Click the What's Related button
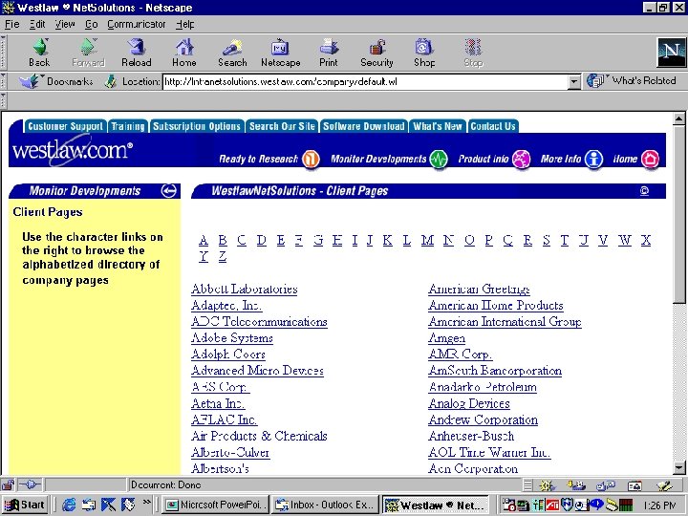Image resolution: width=688 pixels, height=516 pixels. [632, 80]
